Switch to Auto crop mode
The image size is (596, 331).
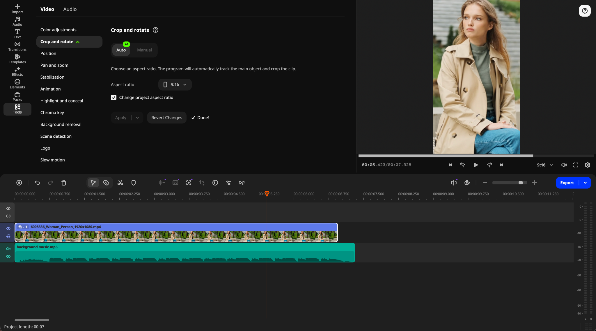(121, 50)
